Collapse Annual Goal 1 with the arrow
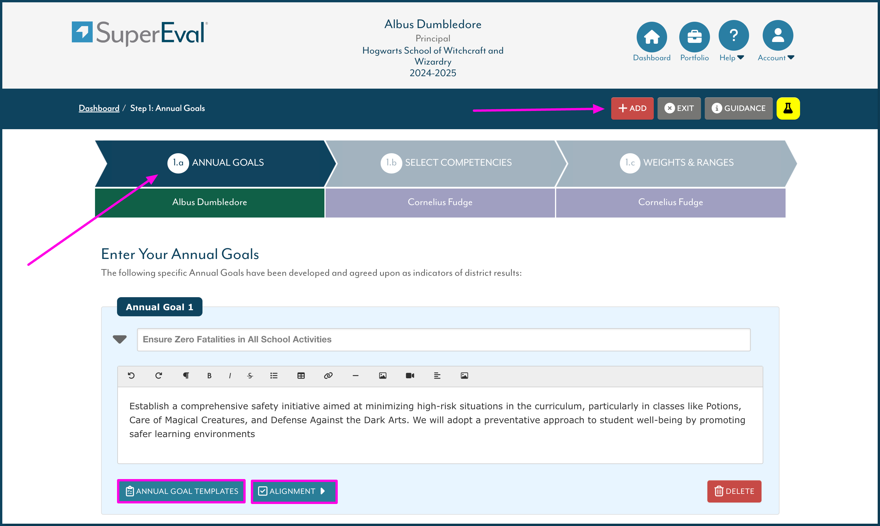This screenshot has height=526, width=880. 120,339
